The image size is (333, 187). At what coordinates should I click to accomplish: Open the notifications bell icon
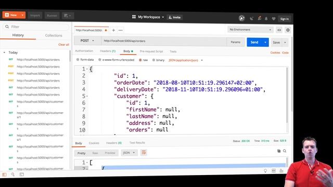(266, 19)
